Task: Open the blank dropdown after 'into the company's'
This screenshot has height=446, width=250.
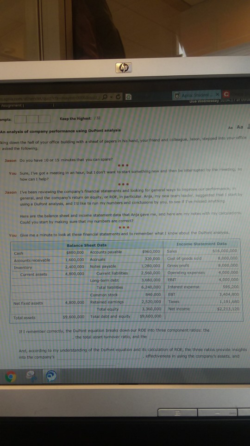Action: point(98,356)
